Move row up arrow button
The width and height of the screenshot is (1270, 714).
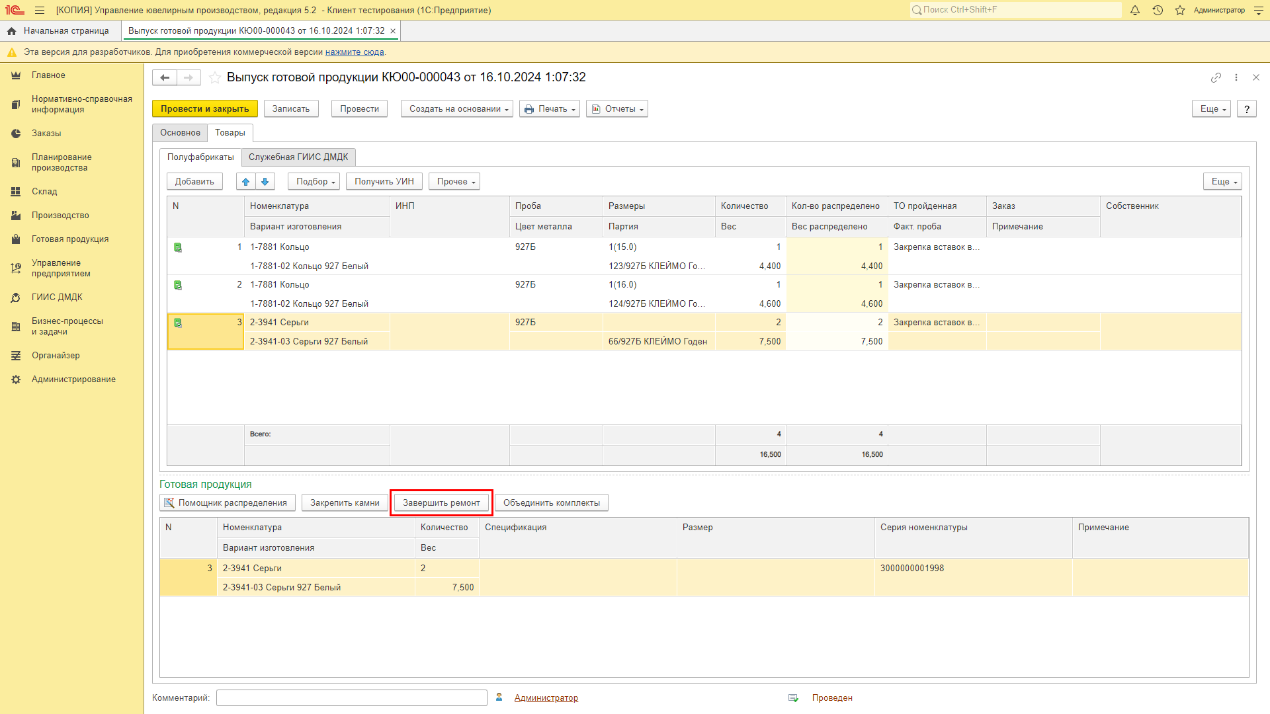click(x=245, y=181)
